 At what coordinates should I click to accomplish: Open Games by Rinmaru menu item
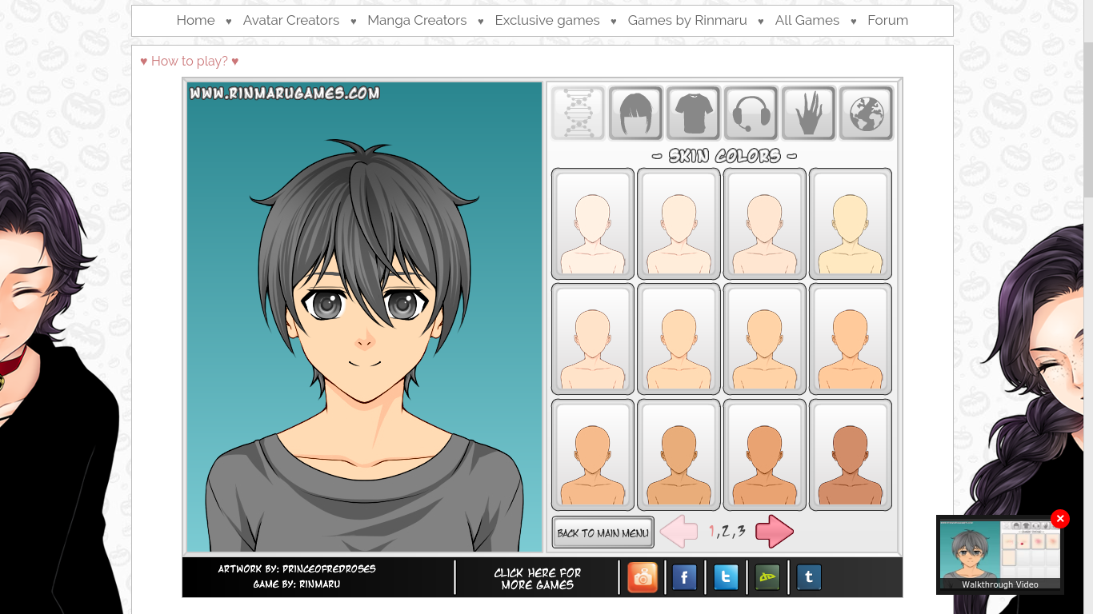pos(687,20)
